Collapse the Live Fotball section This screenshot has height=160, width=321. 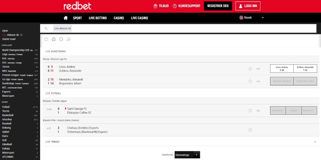click(x=181, y=93)
